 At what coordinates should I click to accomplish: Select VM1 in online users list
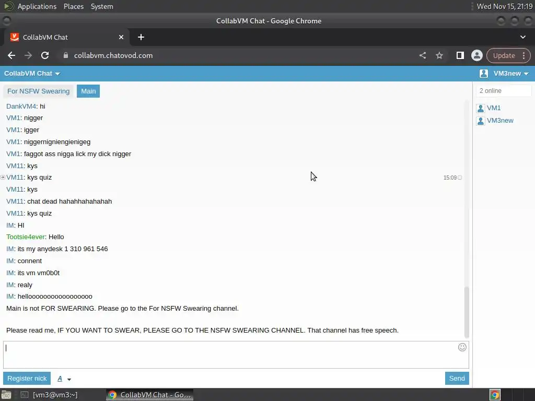494,108
